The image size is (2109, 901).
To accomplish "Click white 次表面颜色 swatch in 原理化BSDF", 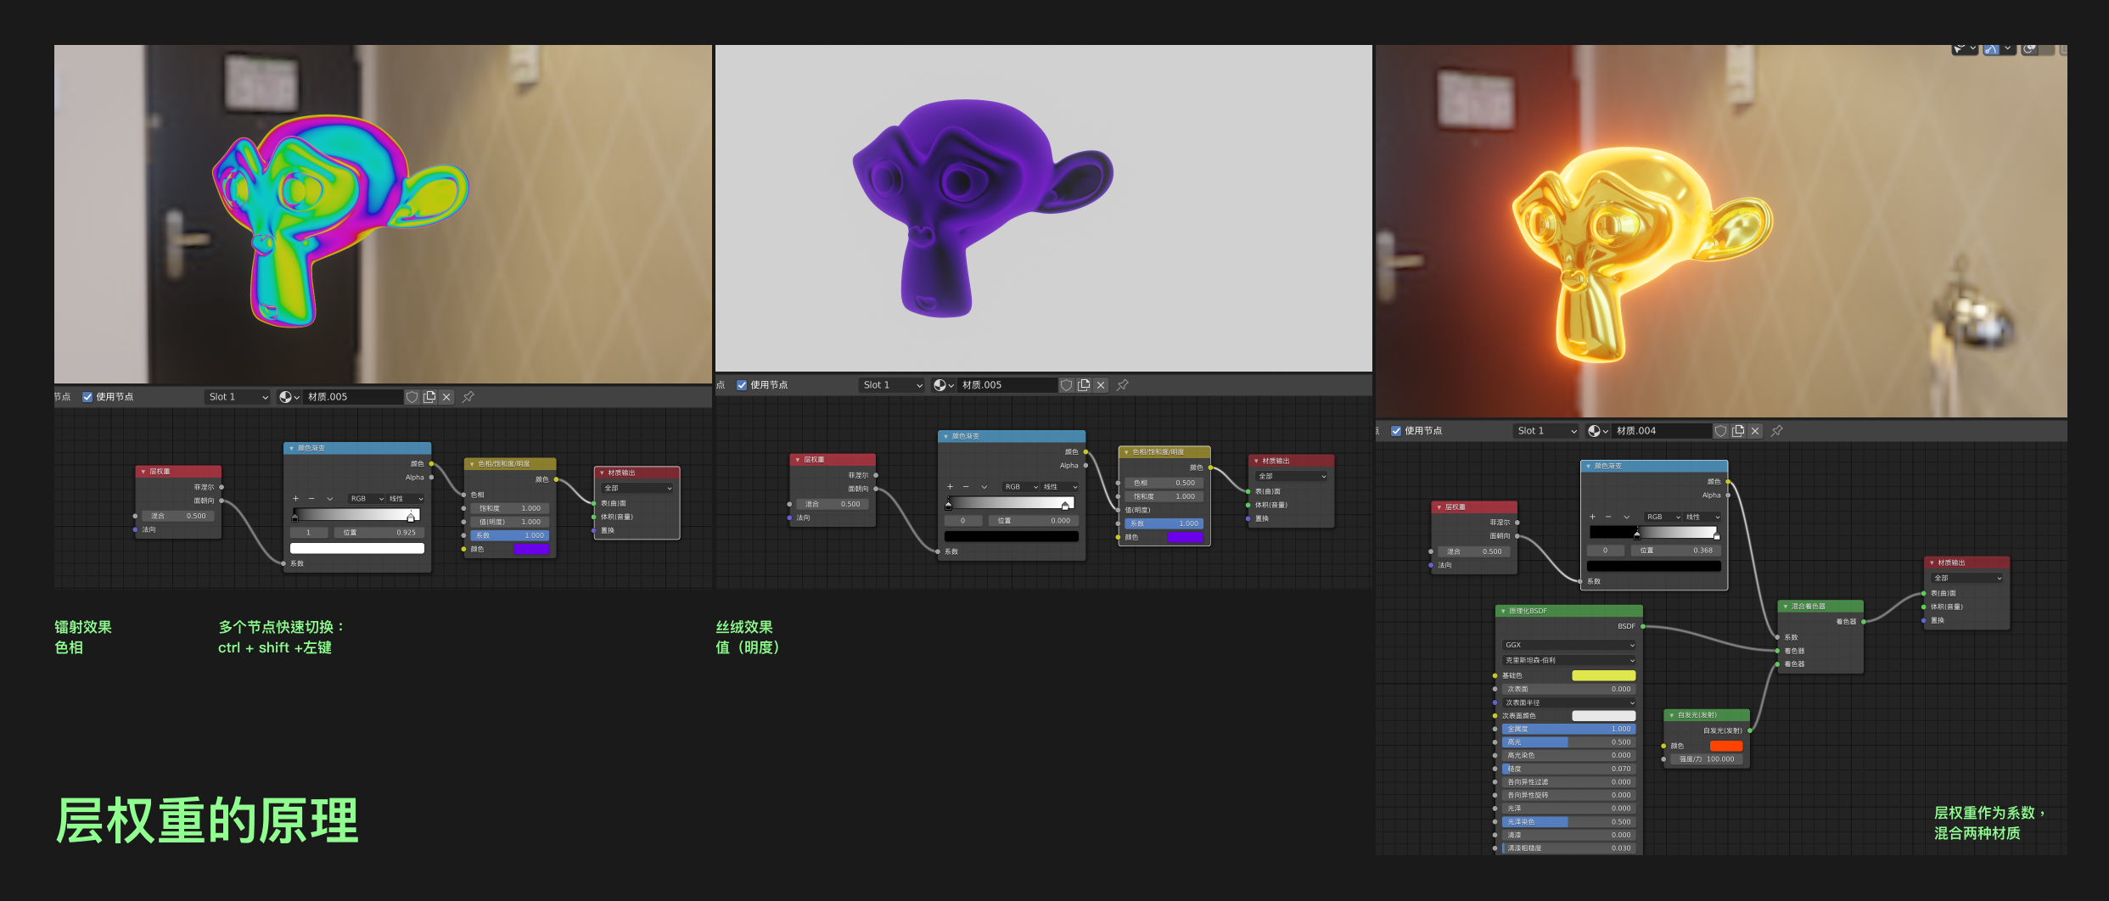I will point(1603,715).
